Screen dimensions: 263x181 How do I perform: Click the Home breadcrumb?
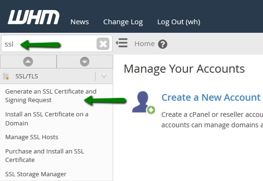[x=145, y=44]
